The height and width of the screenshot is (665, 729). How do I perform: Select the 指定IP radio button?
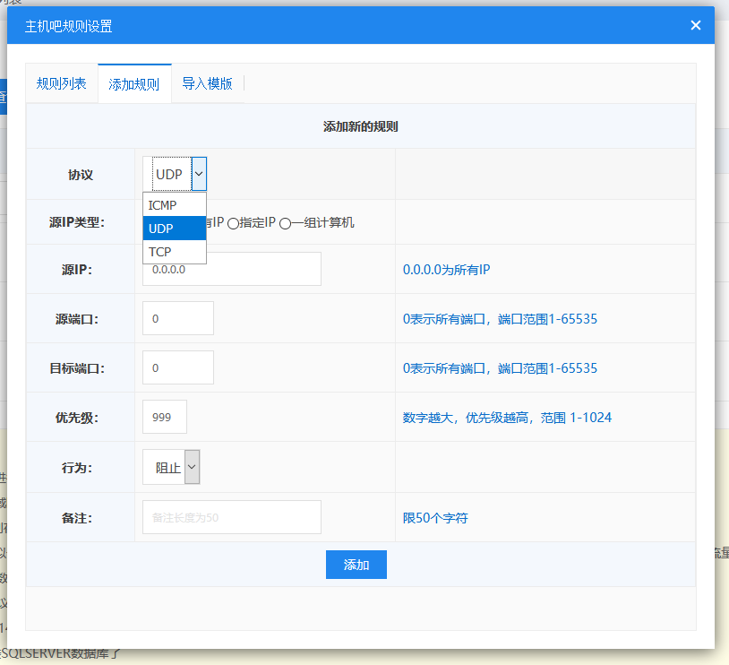click(233, 223)
